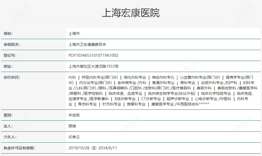Click the level value 未定级
Screen dimensions: 262x156
(x=74, y=115)
